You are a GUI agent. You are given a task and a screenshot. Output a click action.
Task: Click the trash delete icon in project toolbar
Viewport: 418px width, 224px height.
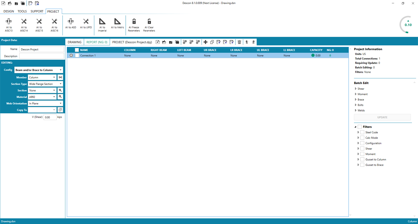239,42
